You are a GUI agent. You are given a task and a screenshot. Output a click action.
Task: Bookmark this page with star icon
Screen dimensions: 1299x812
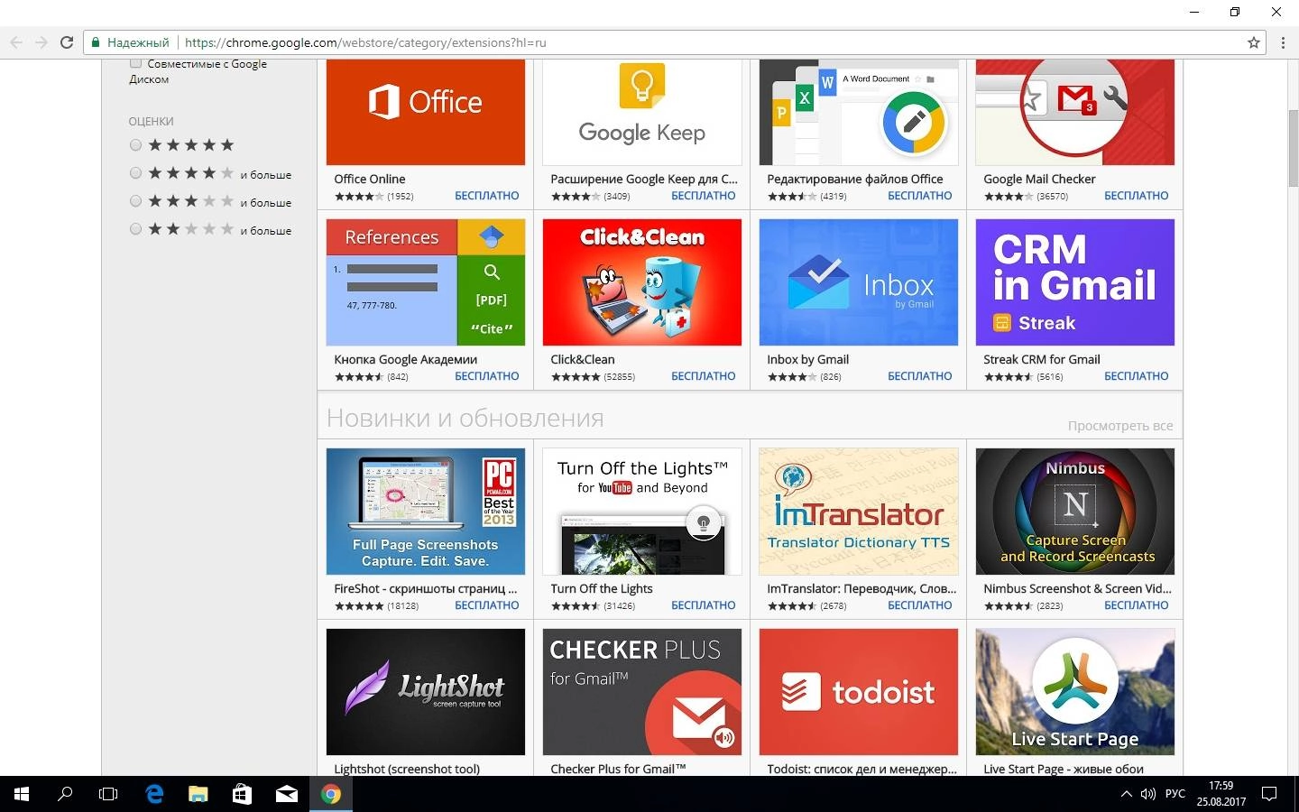(1253, 42)
